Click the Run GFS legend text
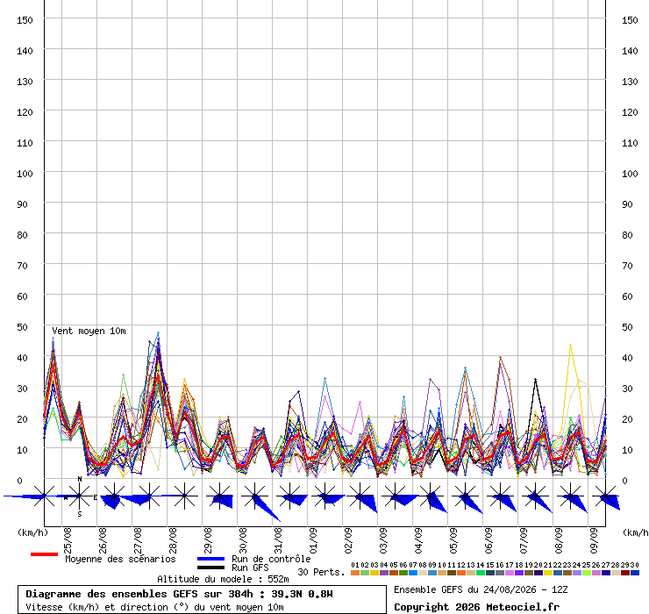 coord(250,568)
